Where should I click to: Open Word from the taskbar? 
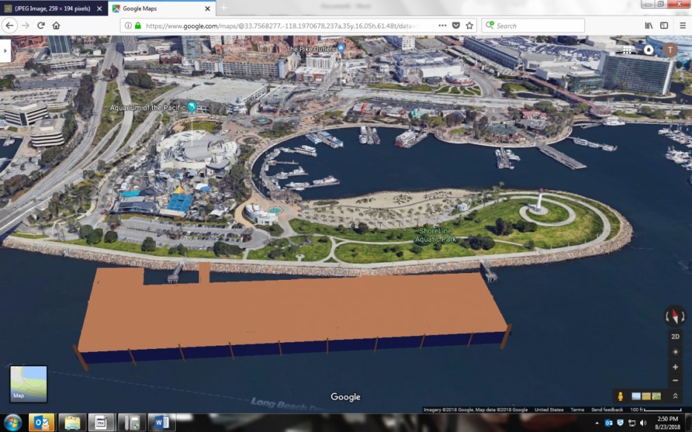coord(161,422)
